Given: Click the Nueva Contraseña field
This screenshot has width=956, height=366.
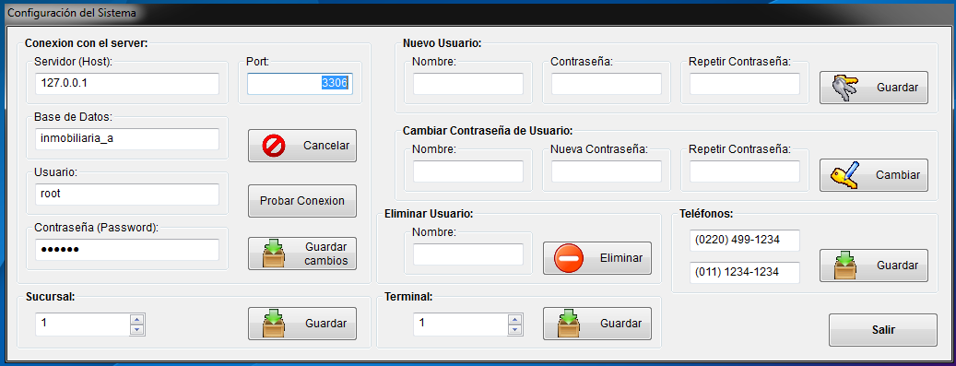Looking at the screenshot, I should (607, 171).
